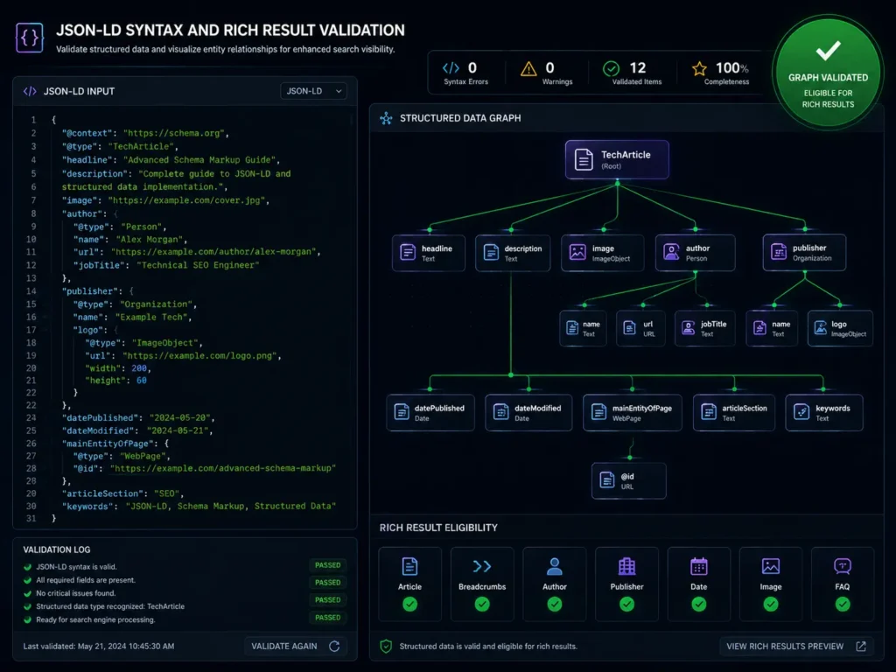896x672 pixels.
Task: Click the Author person icon
Action: tap(554, 566)
